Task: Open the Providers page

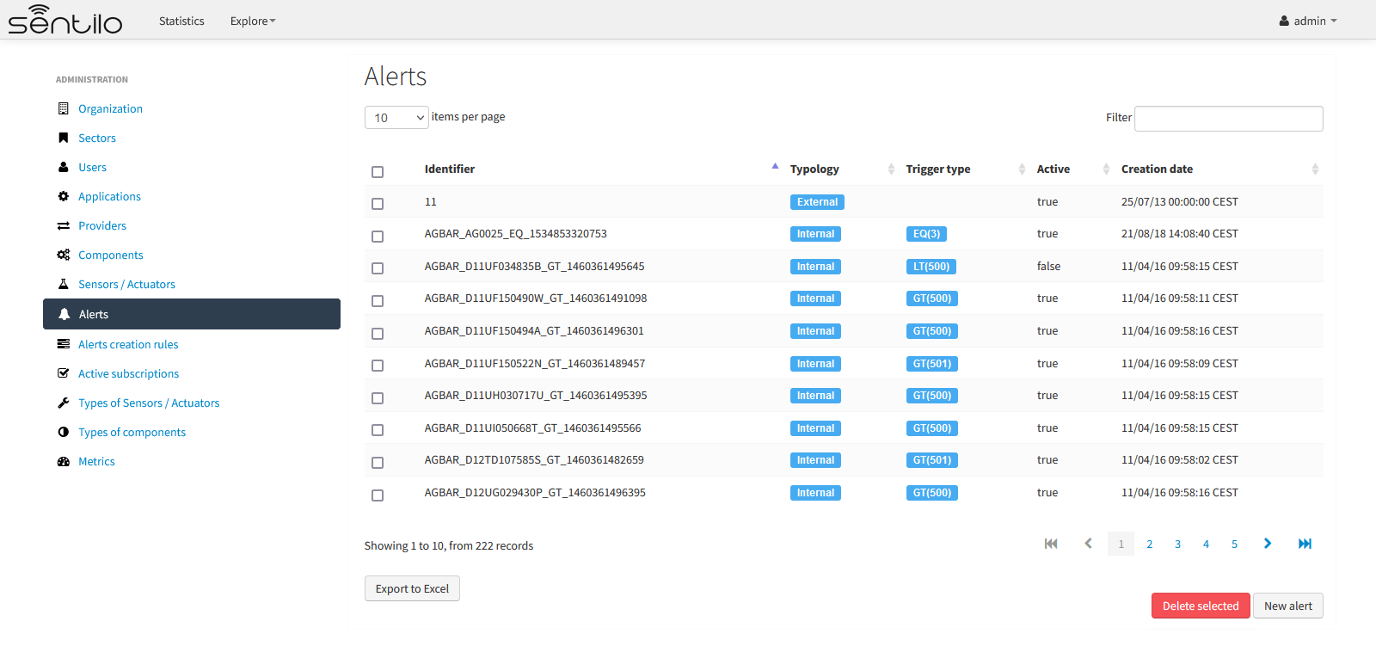Action: point(102,225)
